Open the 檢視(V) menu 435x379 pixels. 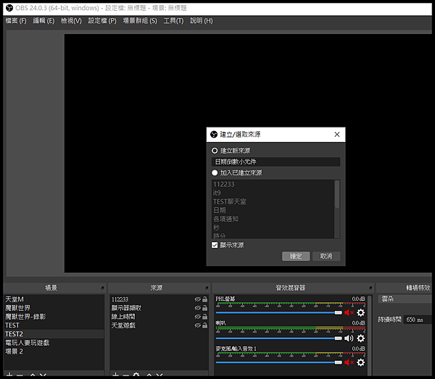[x=71, y=21]
